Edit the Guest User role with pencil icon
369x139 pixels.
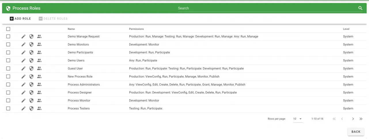(23, 68)
